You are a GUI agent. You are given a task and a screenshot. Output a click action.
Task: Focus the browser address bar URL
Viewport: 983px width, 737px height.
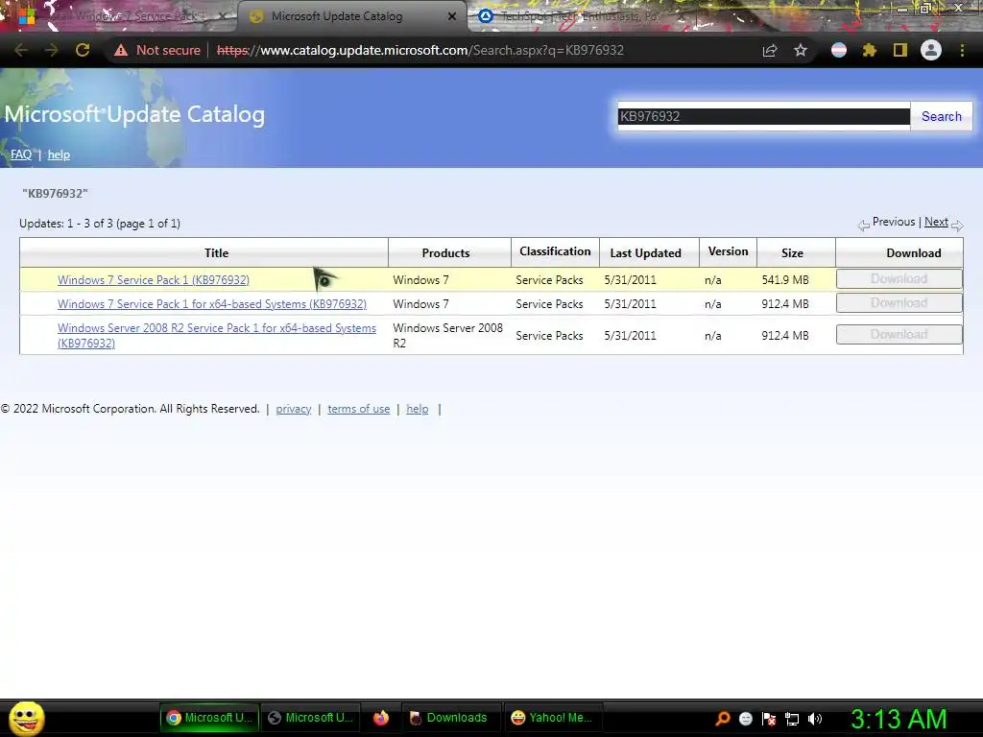tap(420, 50)
